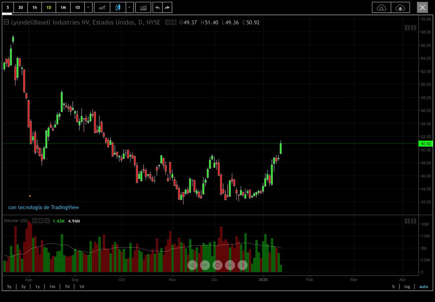The height and width of the screenshot is (302, 435).
Task: Maximize the Volume pane
Action: click(414, 221)
